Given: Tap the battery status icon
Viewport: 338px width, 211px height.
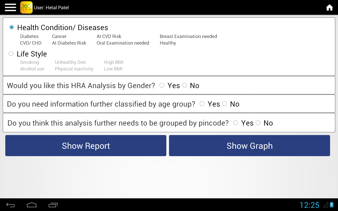Looking at the screenshot, I should pos(332,205).
